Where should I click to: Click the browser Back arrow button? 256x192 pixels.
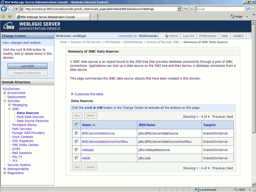pyautogui.click(x=4, y=9)
